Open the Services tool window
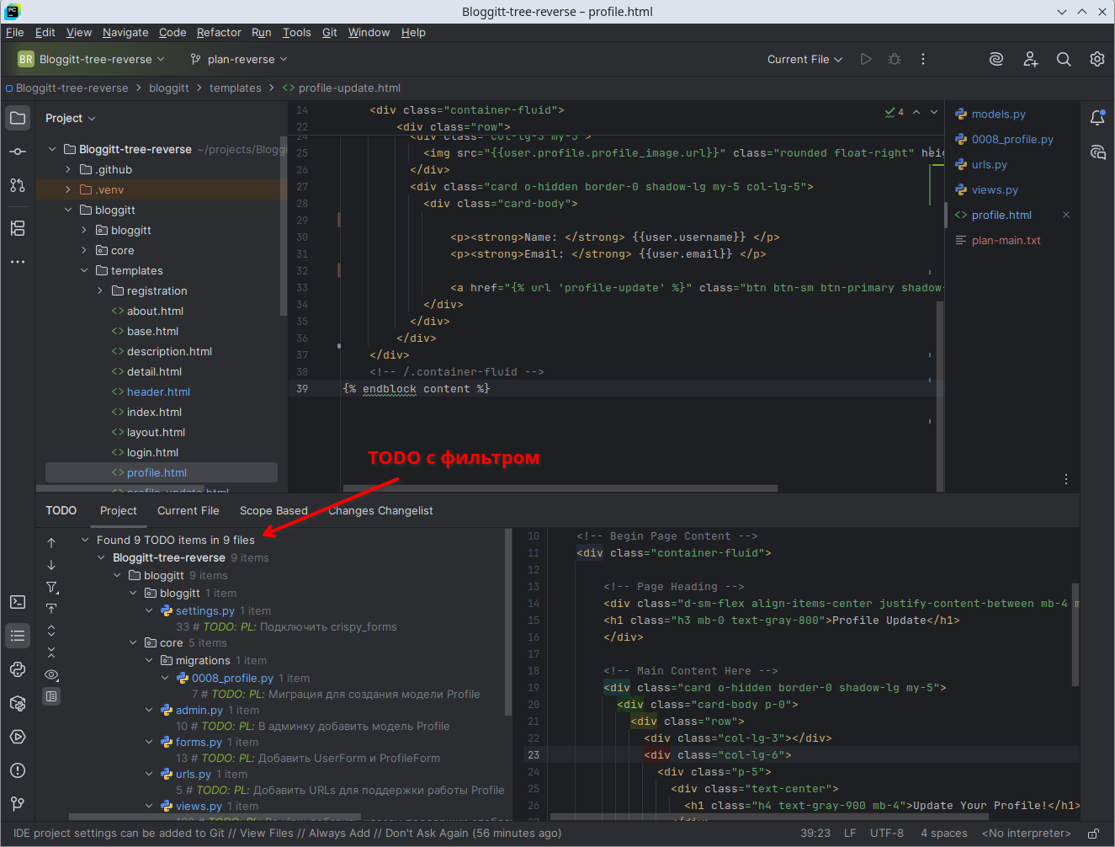The image size is (1115, 847). [18, 737]
